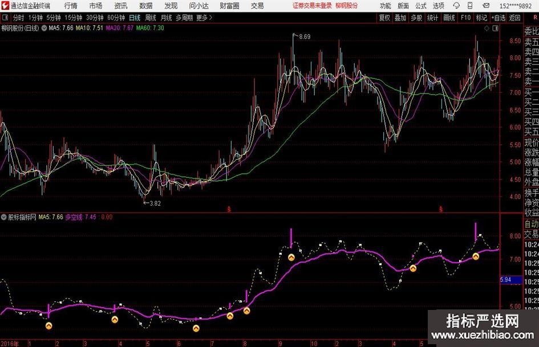Screen dimensions: 539x347
Task: Expand the arrow beside 股标指标网
Action: pyautogui.click(x=4, y=217)
